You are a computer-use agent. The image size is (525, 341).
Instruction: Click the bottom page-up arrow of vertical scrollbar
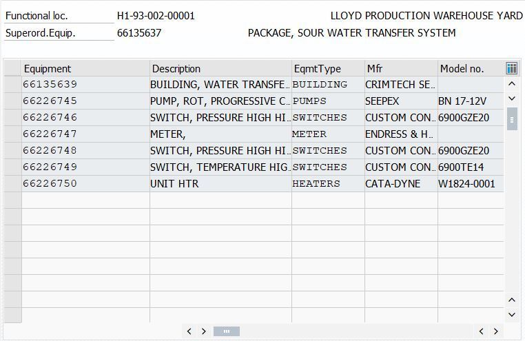click(x=512, y=300)
